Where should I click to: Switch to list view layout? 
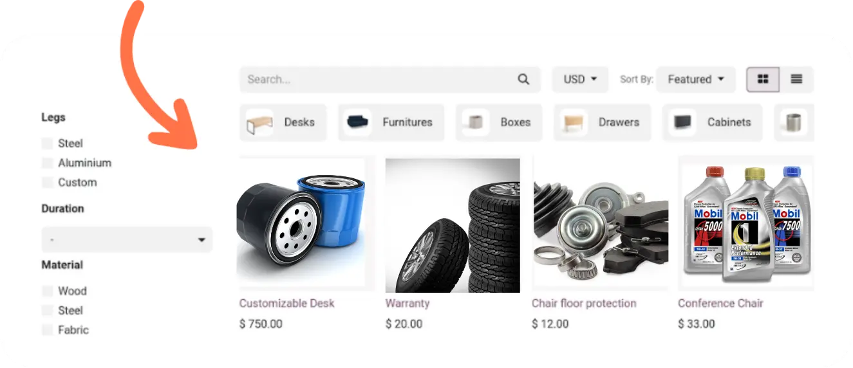[796, 79]
